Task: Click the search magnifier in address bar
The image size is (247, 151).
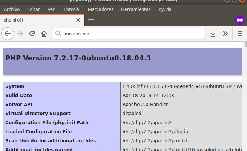Action: (58, 34)
